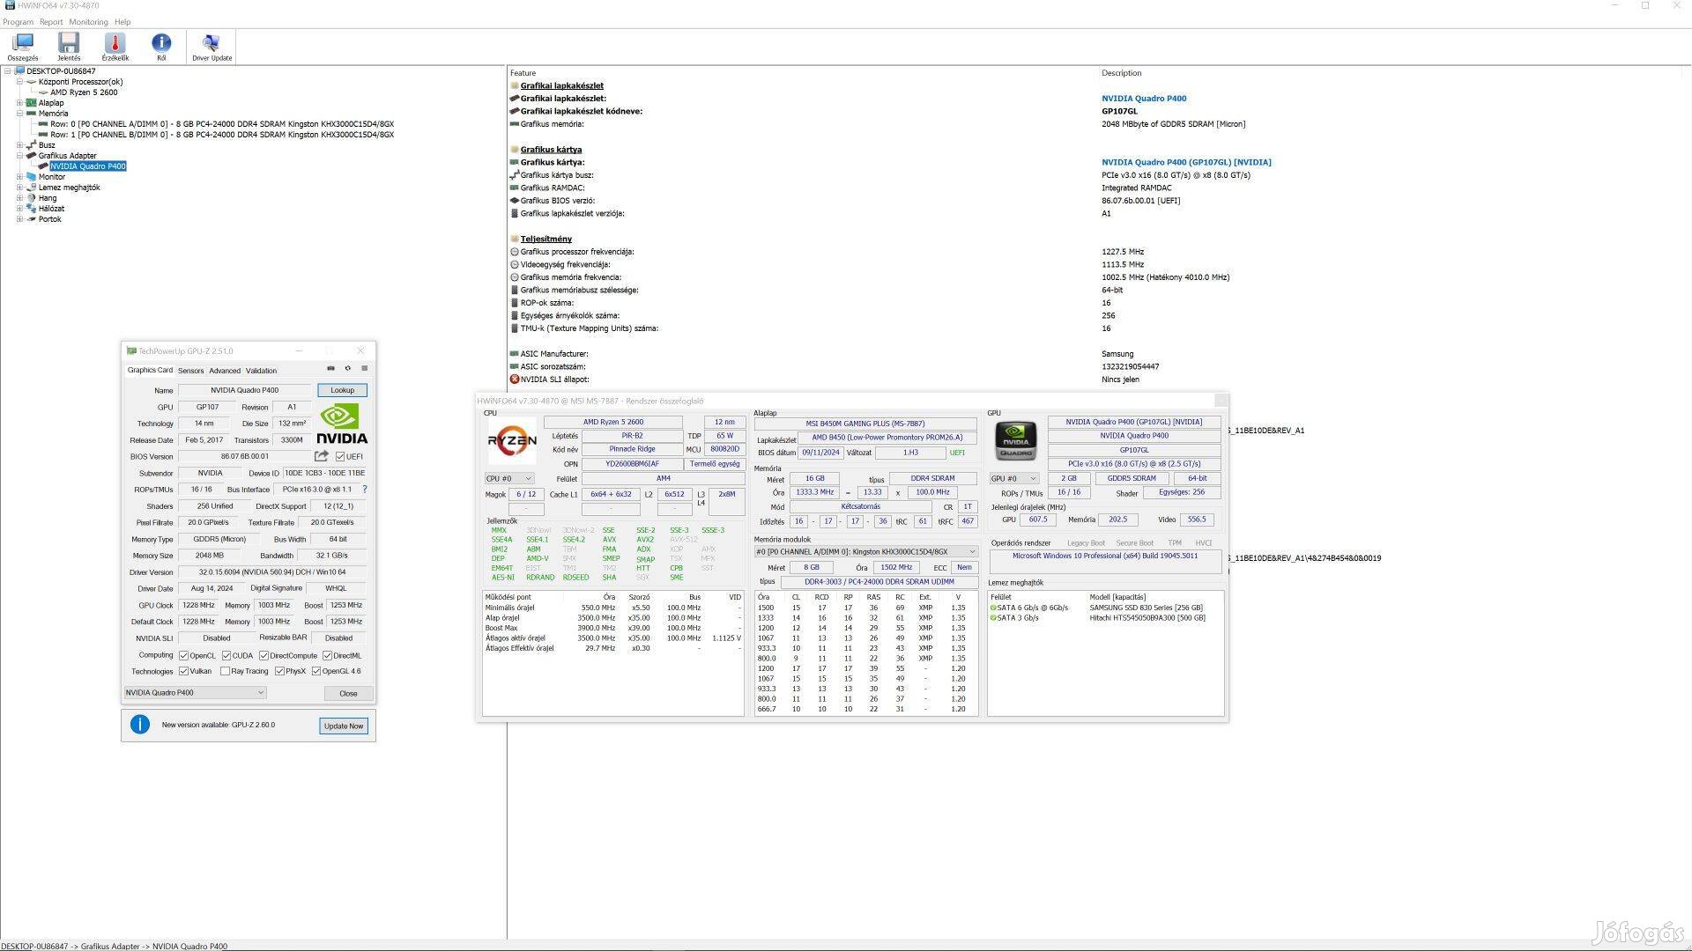Click the BIOS export share icon in GPU-Z
1692x951 pixels.
(x=322, y=456)
